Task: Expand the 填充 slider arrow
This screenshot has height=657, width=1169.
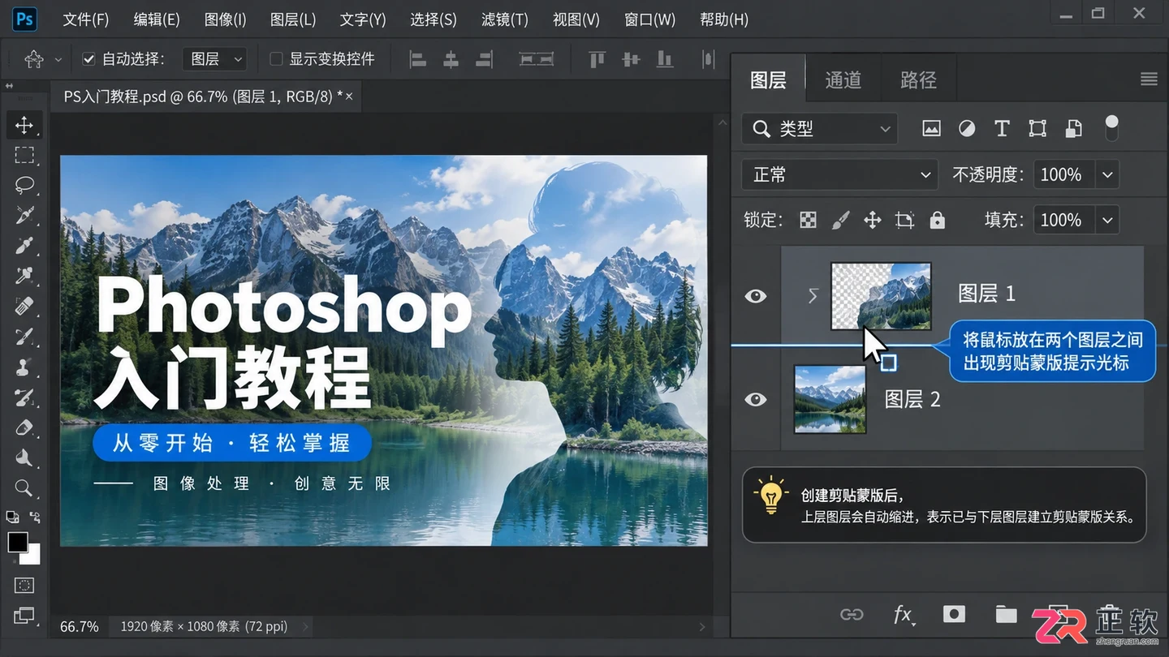Action: click(x=1106, y=220)
